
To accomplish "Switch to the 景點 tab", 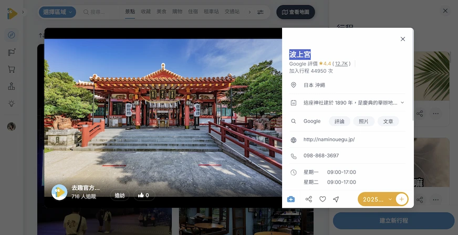I will click(x=130, y=12).
